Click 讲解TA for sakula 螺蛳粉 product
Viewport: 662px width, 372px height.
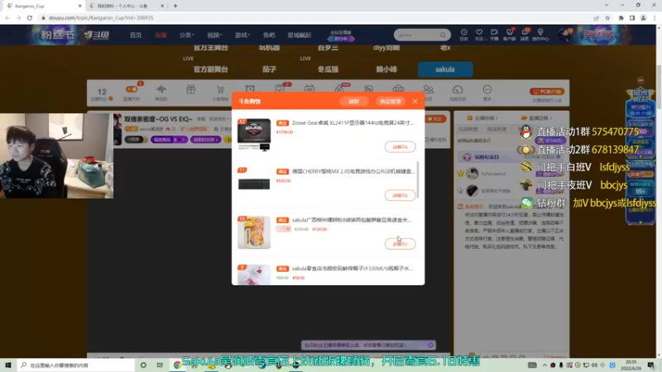click(x=400, y=244)
